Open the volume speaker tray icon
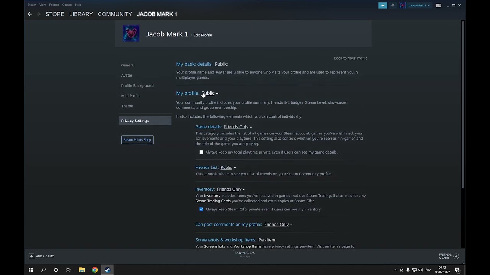Viewport: 490px width, 275px height. click(x=420, y=270)
